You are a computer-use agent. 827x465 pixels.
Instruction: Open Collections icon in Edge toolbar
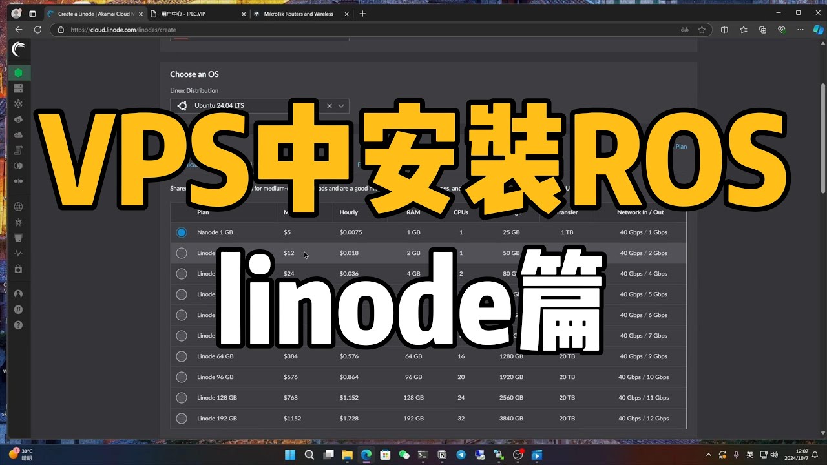[x=762, y=30]
